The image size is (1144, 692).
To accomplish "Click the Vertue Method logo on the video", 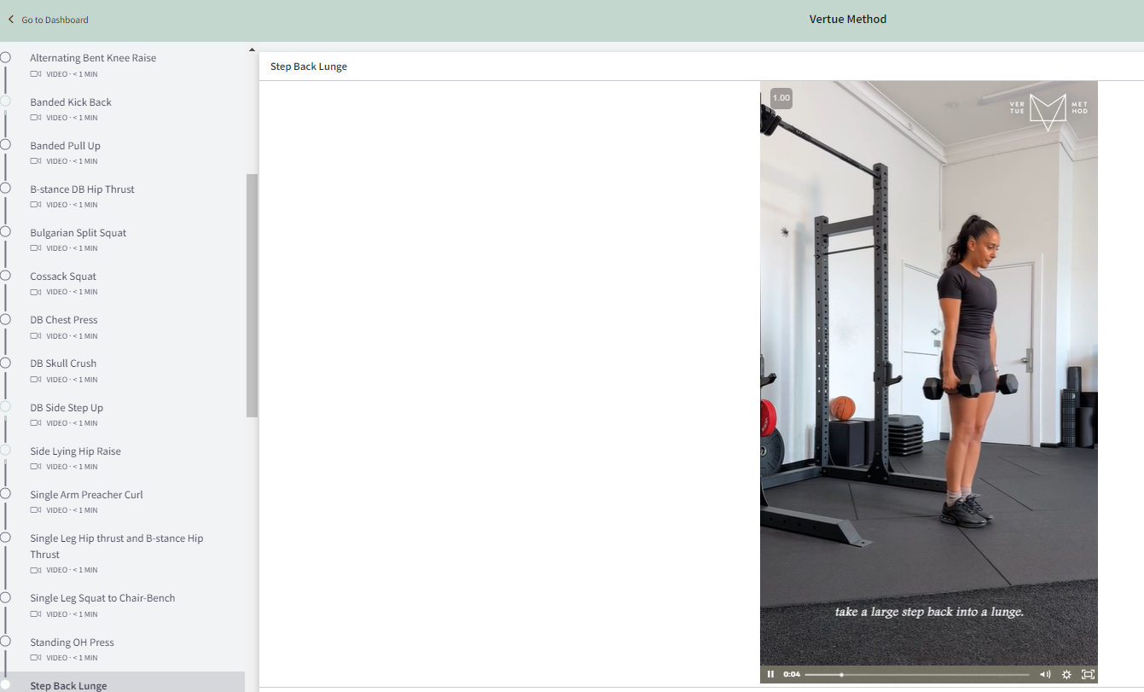I will [1048, 112].
